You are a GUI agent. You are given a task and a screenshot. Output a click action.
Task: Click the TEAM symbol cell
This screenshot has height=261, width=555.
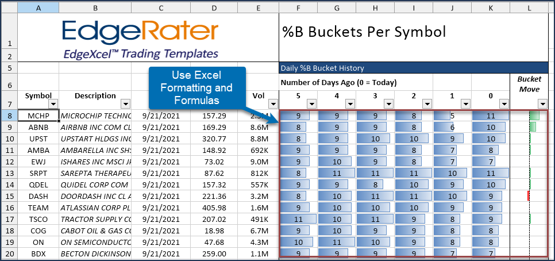pyautogui.click(x=38, y=208)
